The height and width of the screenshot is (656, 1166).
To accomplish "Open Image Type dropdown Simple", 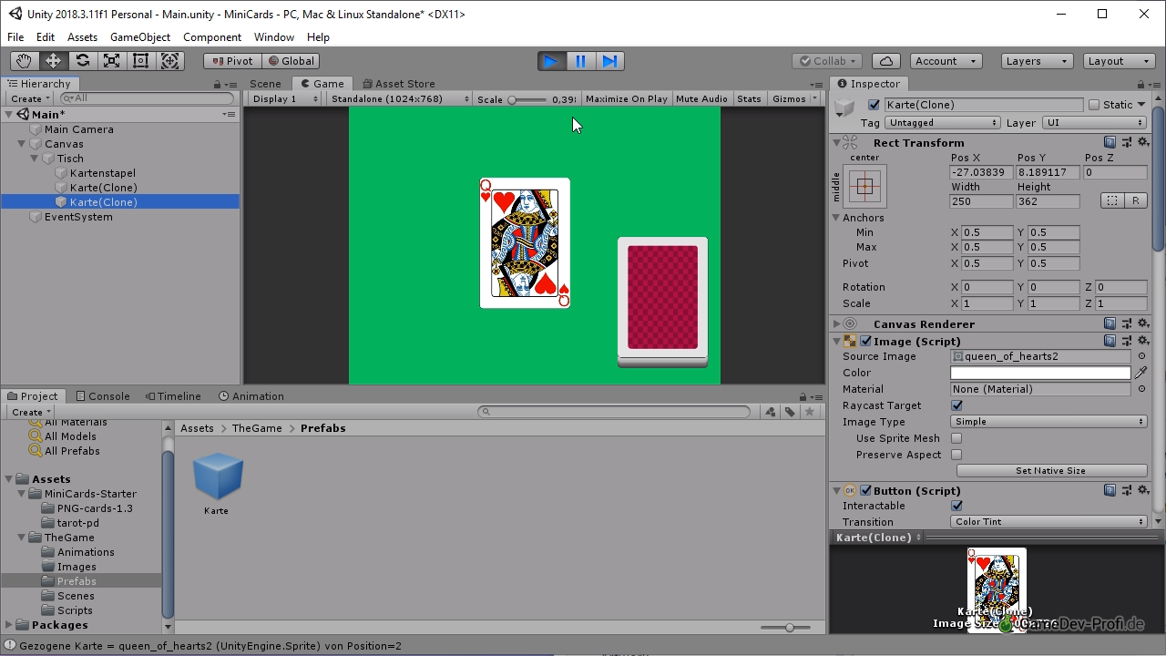I will click(x=1048, y=422).
